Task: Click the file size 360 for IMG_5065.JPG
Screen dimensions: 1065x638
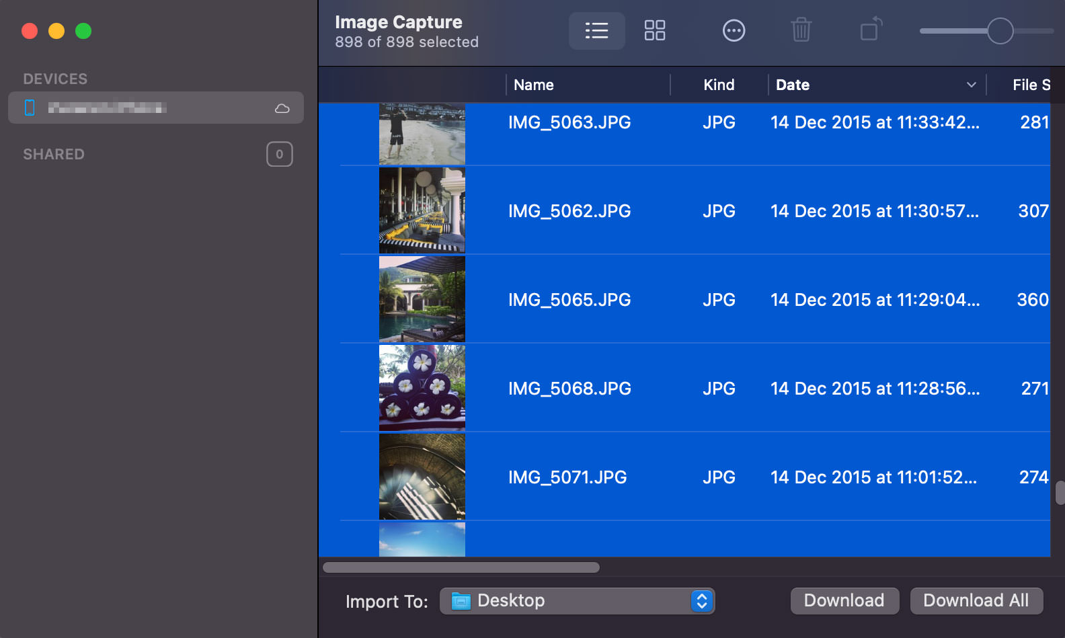Action: tap(1033, 300)
